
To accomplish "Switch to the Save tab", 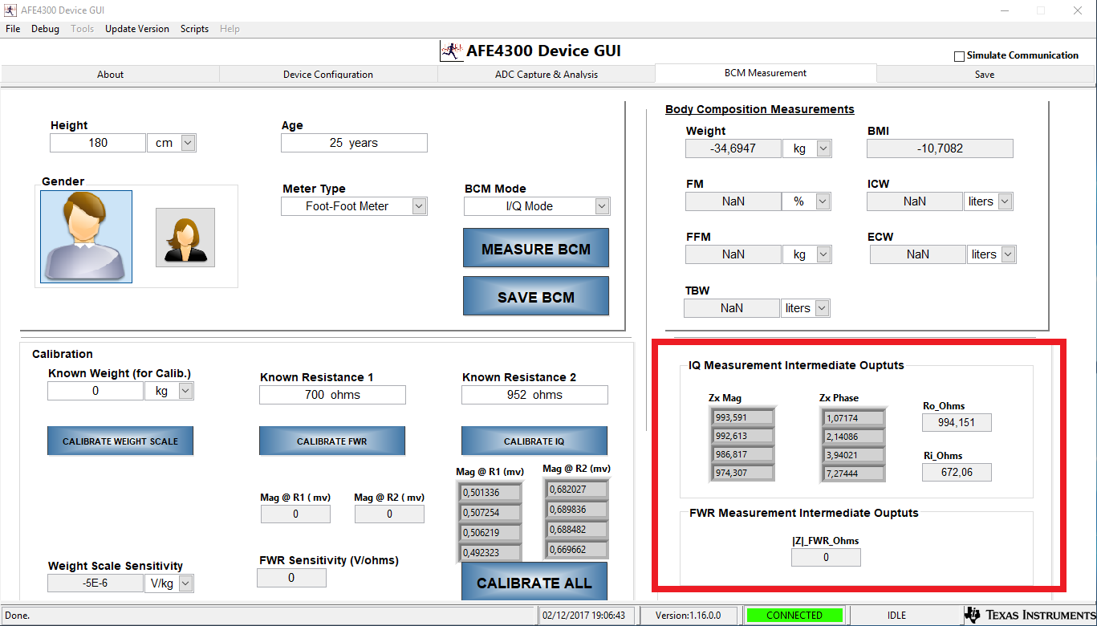I will click(x=985, y=75).
